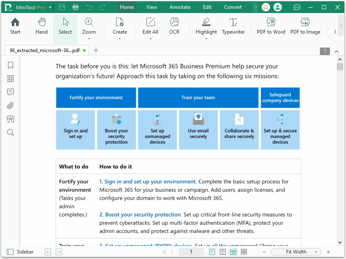Viewport: 346px width, 259px height.
Task: Show more ribbon tabs chevron
Action: coord(256,7)
